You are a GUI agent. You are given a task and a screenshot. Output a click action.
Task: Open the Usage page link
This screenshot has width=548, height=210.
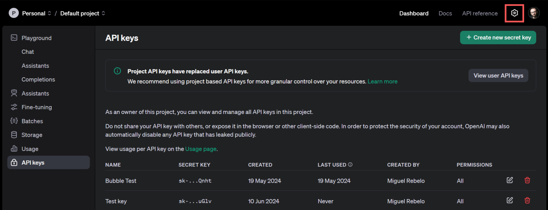[x=201, y=149]
